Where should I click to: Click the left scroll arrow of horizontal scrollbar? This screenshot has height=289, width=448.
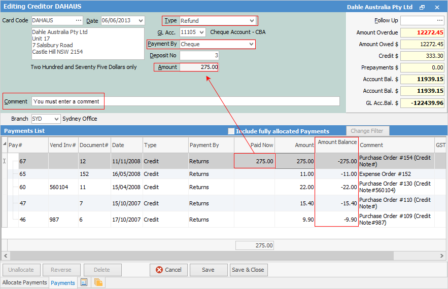pyautogui.click(x=5, y=256)
